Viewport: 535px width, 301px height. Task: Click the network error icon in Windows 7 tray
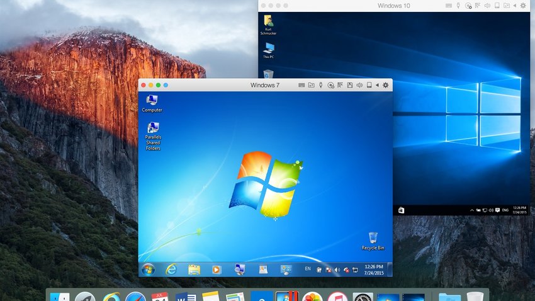click(x=346, y=270)
